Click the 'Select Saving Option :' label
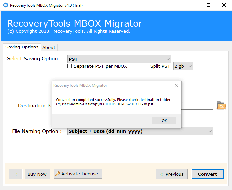 tap(34, 59)
